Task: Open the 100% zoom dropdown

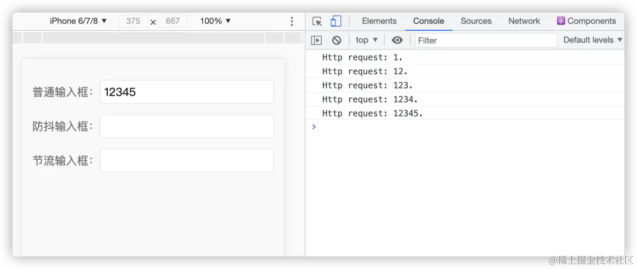Action: click(x=216, y=21)
